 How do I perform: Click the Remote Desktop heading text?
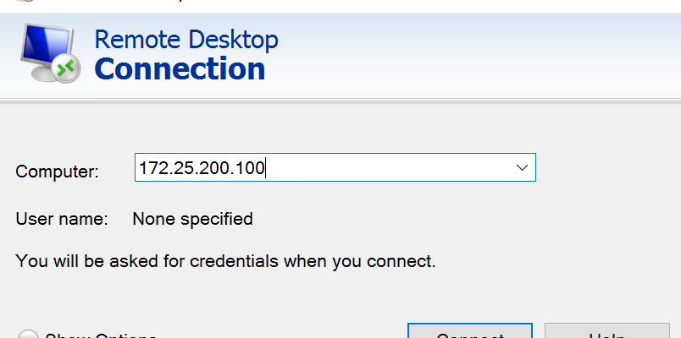pyautogui.click(x=186, y=40)
